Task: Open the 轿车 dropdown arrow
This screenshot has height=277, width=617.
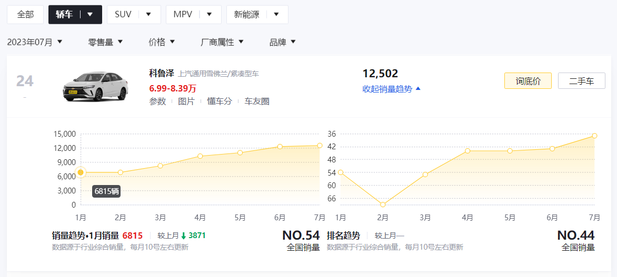Action: point(90,15)
